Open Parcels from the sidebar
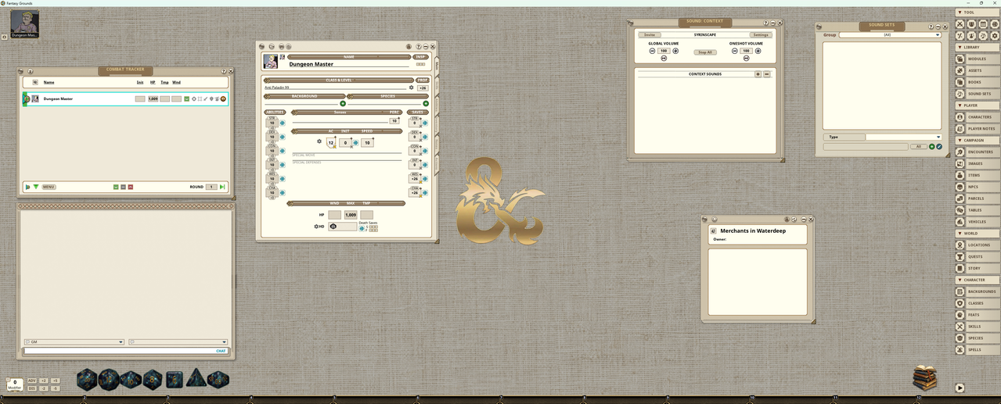Screen dimensions: 1001x404 (x=978, y=198)
